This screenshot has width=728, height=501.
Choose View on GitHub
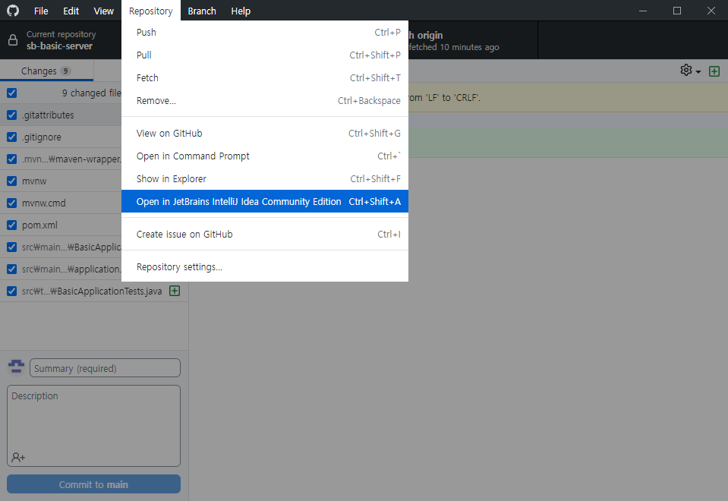[265, 134]
